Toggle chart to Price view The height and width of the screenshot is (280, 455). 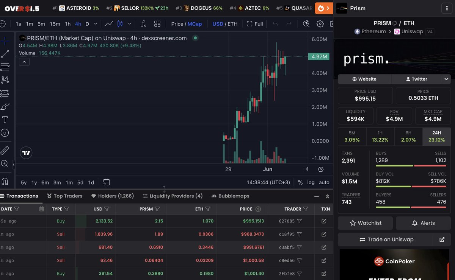[x=177, y=24]
